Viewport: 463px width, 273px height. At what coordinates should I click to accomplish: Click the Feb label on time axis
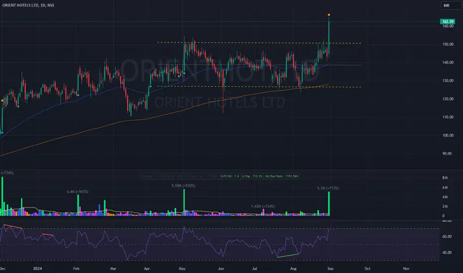click(x=76, y=269)
